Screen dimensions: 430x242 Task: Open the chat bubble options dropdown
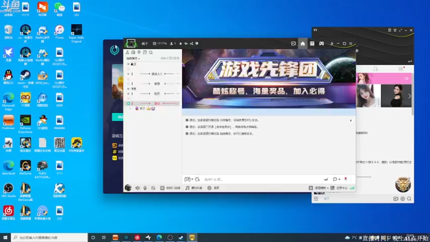pyautogui.click(x=336, y=179)
